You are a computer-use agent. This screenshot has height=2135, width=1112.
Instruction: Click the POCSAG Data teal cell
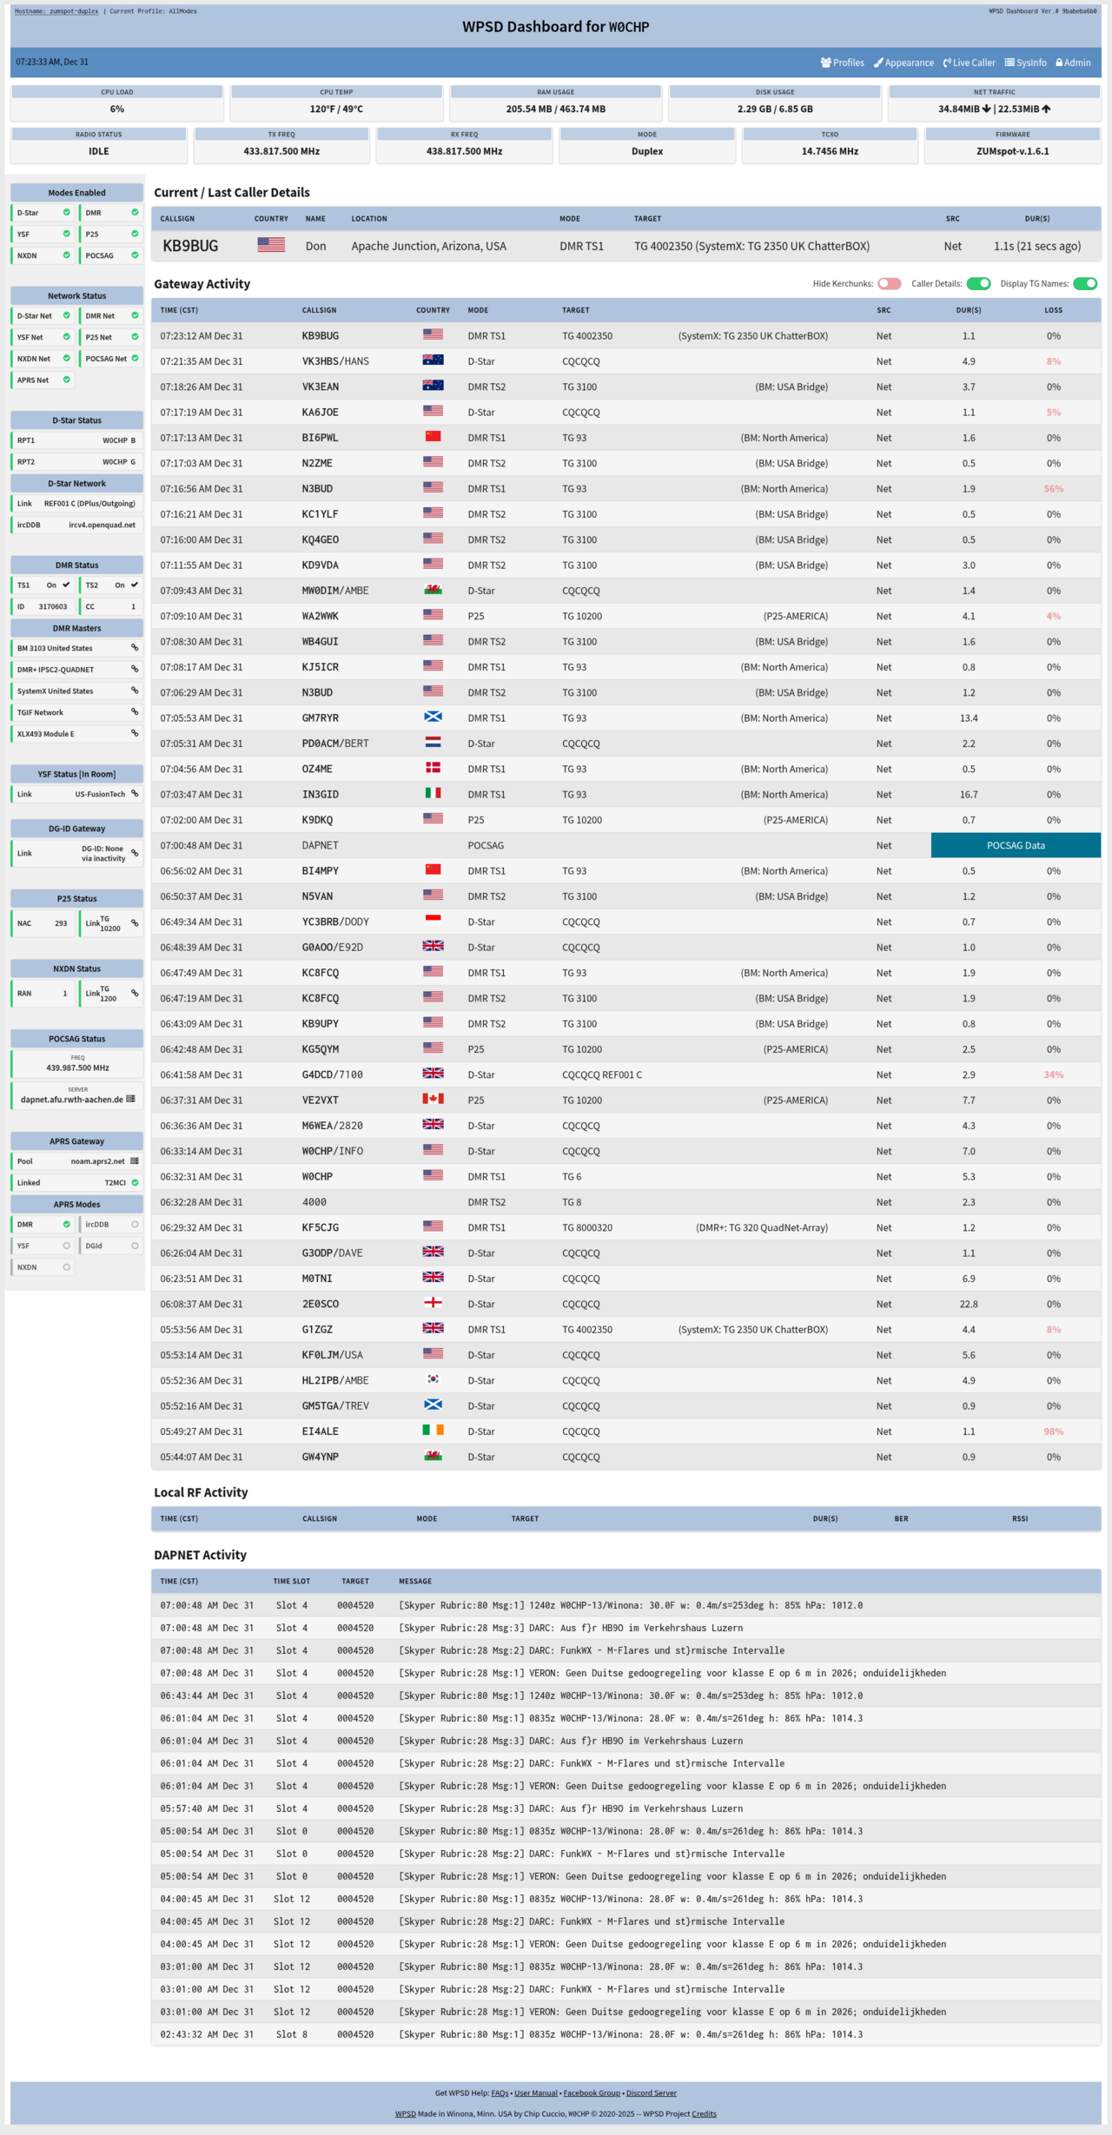pos(1016,845)
